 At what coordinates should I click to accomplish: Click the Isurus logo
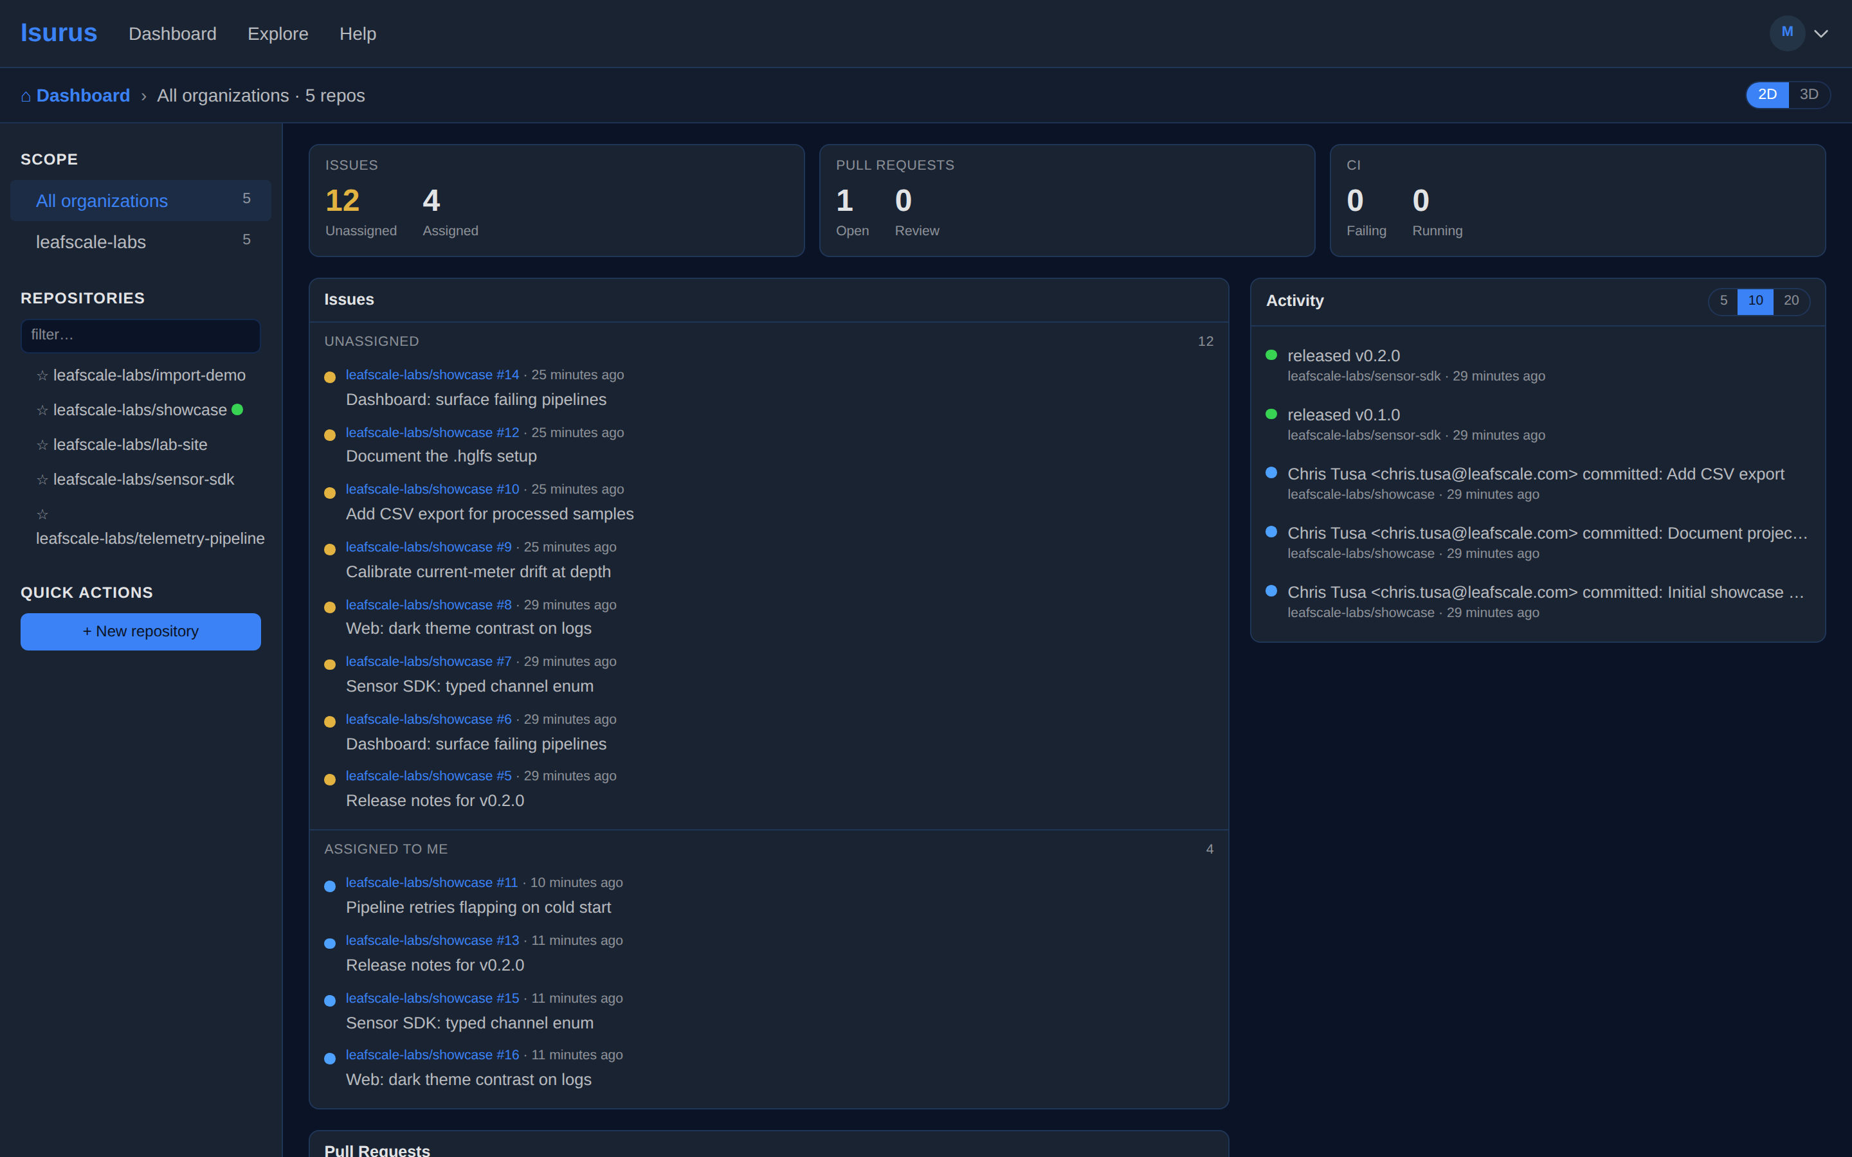coord(59,33)
